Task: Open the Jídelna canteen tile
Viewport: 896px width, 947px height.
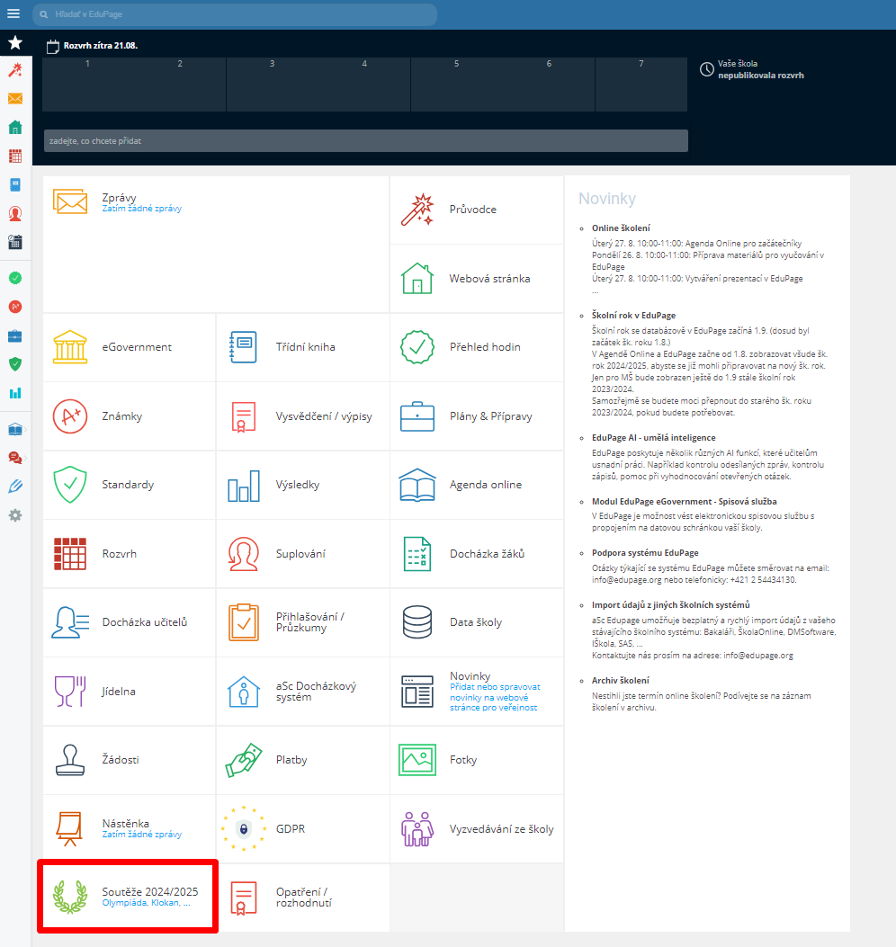Action: tap(129, 692)
